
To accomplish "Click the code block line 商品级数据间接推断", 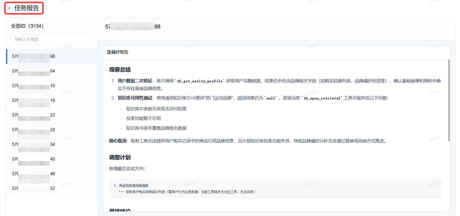I will (x=134, y=185).
